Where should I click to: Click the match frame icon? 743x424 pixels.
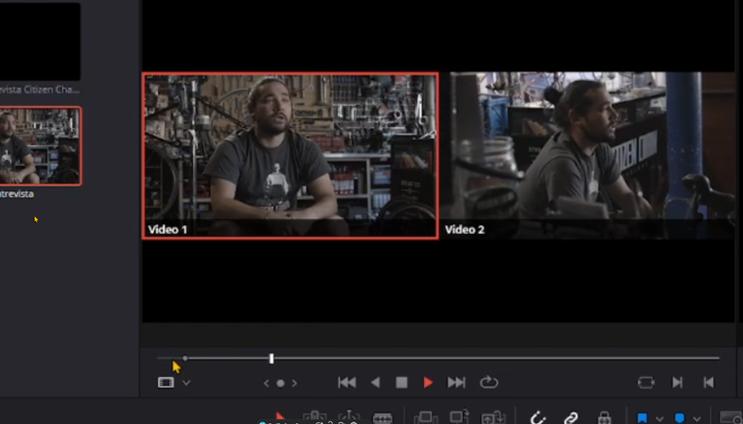(x=646, y=382)
